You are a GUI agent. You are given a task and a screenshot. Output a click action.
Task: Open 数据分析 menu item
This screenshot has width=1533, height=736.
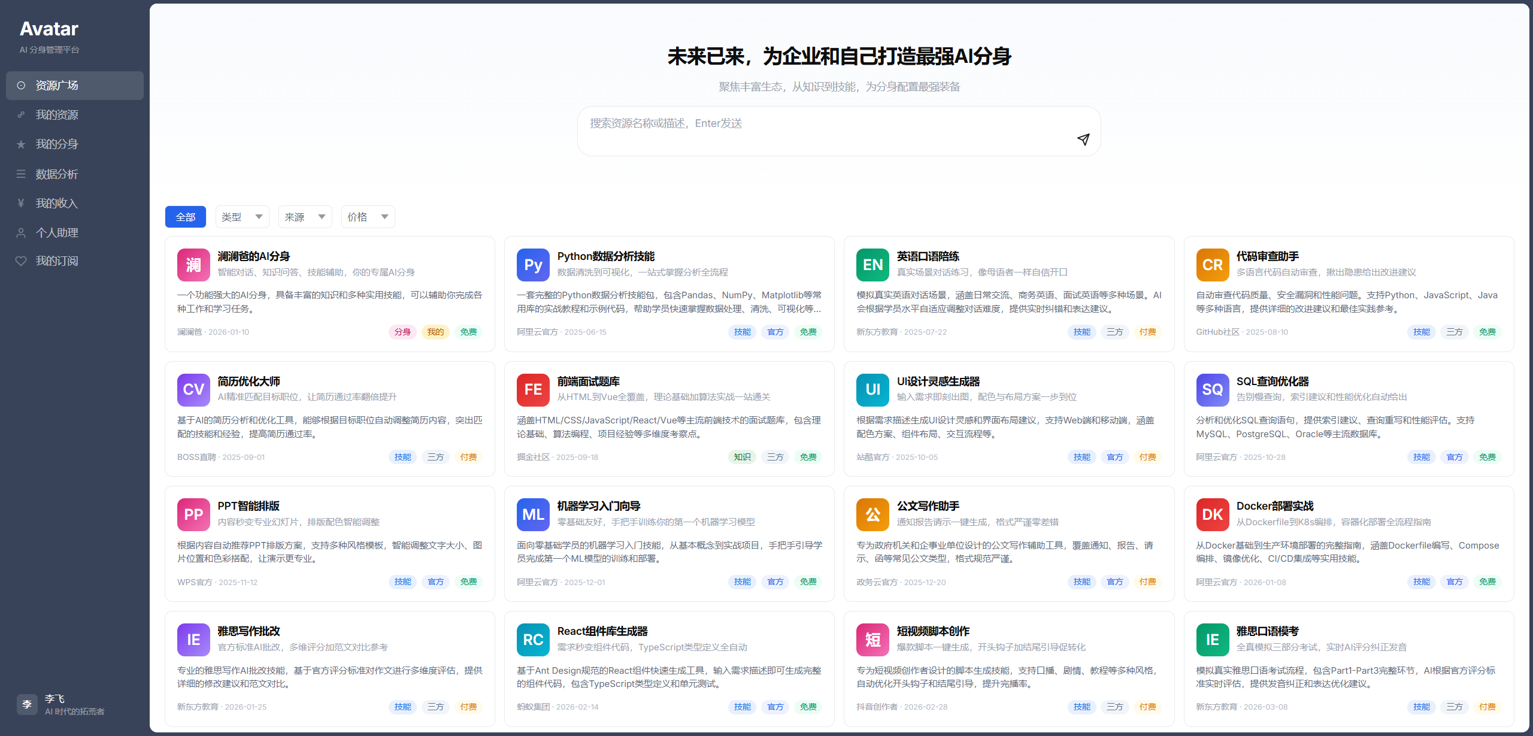tap(75, 174)
